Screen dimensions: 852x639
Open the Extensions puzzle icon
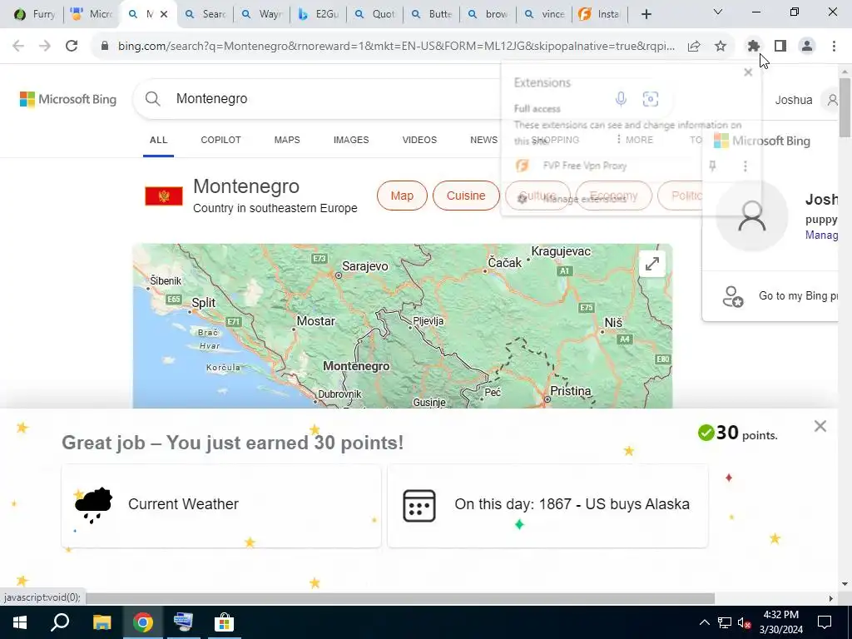pos(754,47)
